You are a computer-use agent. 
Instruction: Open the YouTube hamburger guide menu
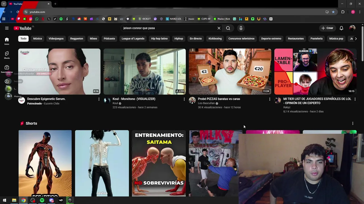coord(7,28)
